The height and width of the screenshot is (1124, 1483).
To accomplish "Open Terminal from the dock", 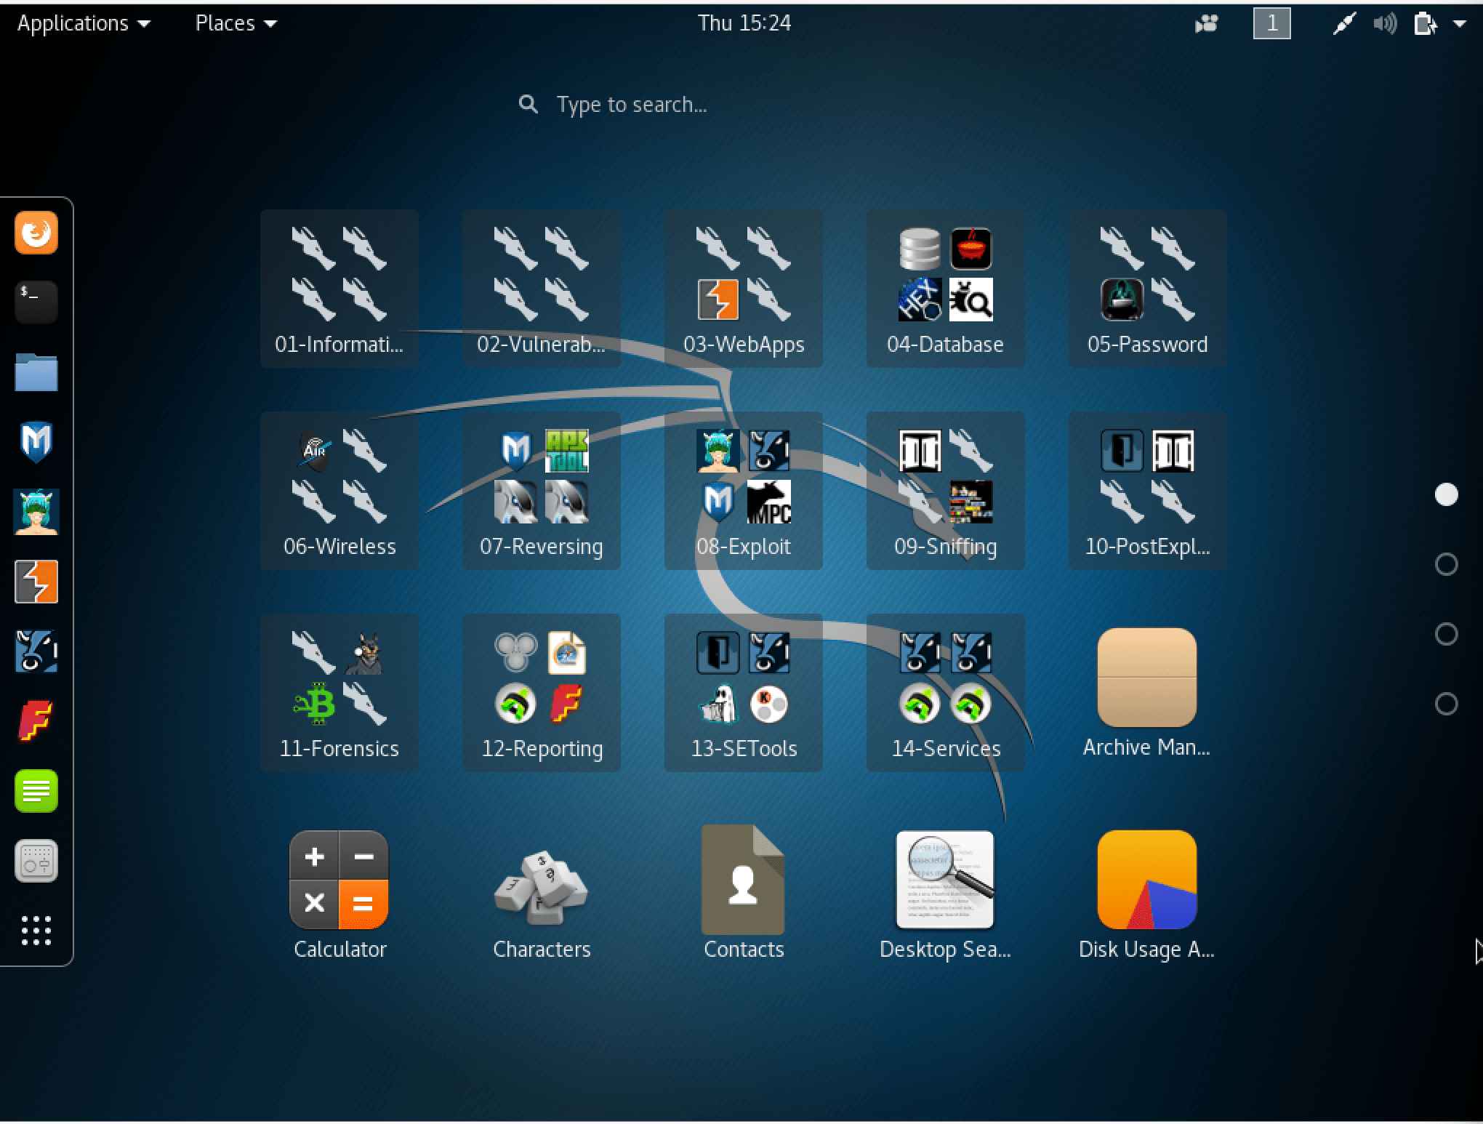I will [36, 302].
